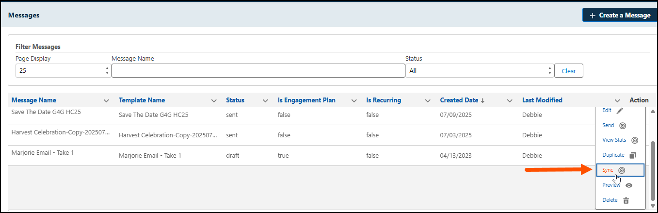Choose Duplicate from the action menu
This screenshot has width=658, height=213.
(613, 155)
